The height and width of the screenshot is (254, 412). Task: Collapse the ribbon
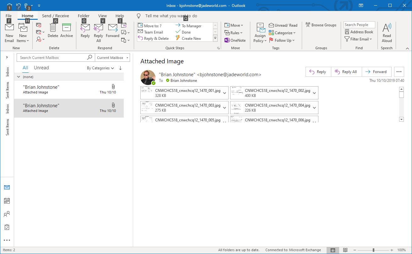pyautogui.click(x=407, y=49)
